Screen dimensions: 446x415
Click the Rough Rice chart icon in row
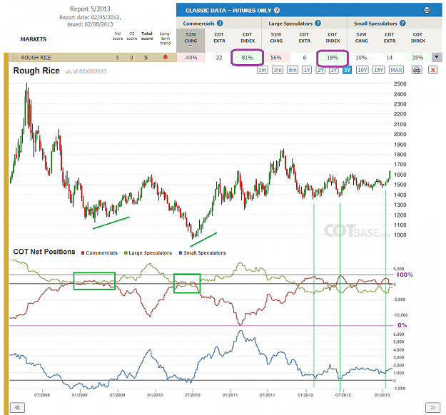15,58
